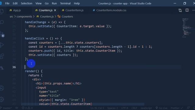Expand the Counters.js breadcrumb

pyautogui.click(x=45, y=16)
